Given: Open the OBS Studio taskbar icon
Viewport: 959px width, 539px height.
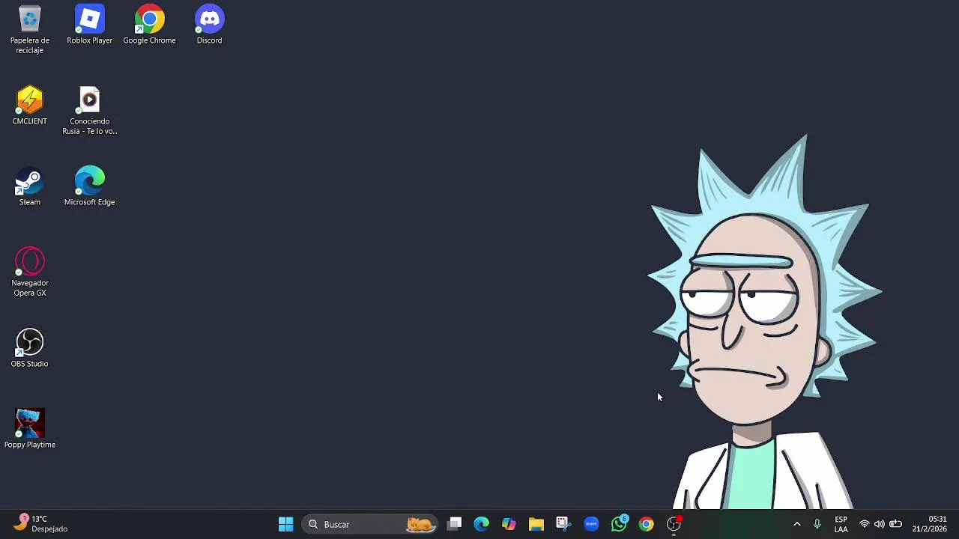Looking at the screenshot, I should tap(674, 524).
